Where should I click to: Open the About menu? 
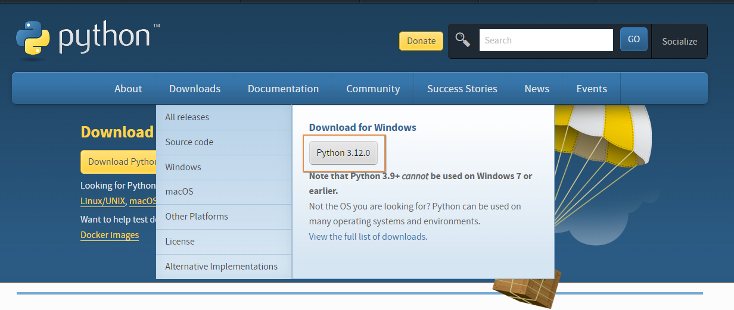point(128,89)
